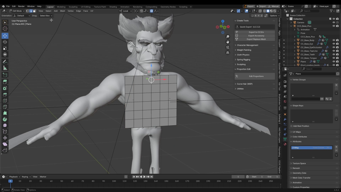Open the Edit Mode dropdown

[x=17, y=11]
